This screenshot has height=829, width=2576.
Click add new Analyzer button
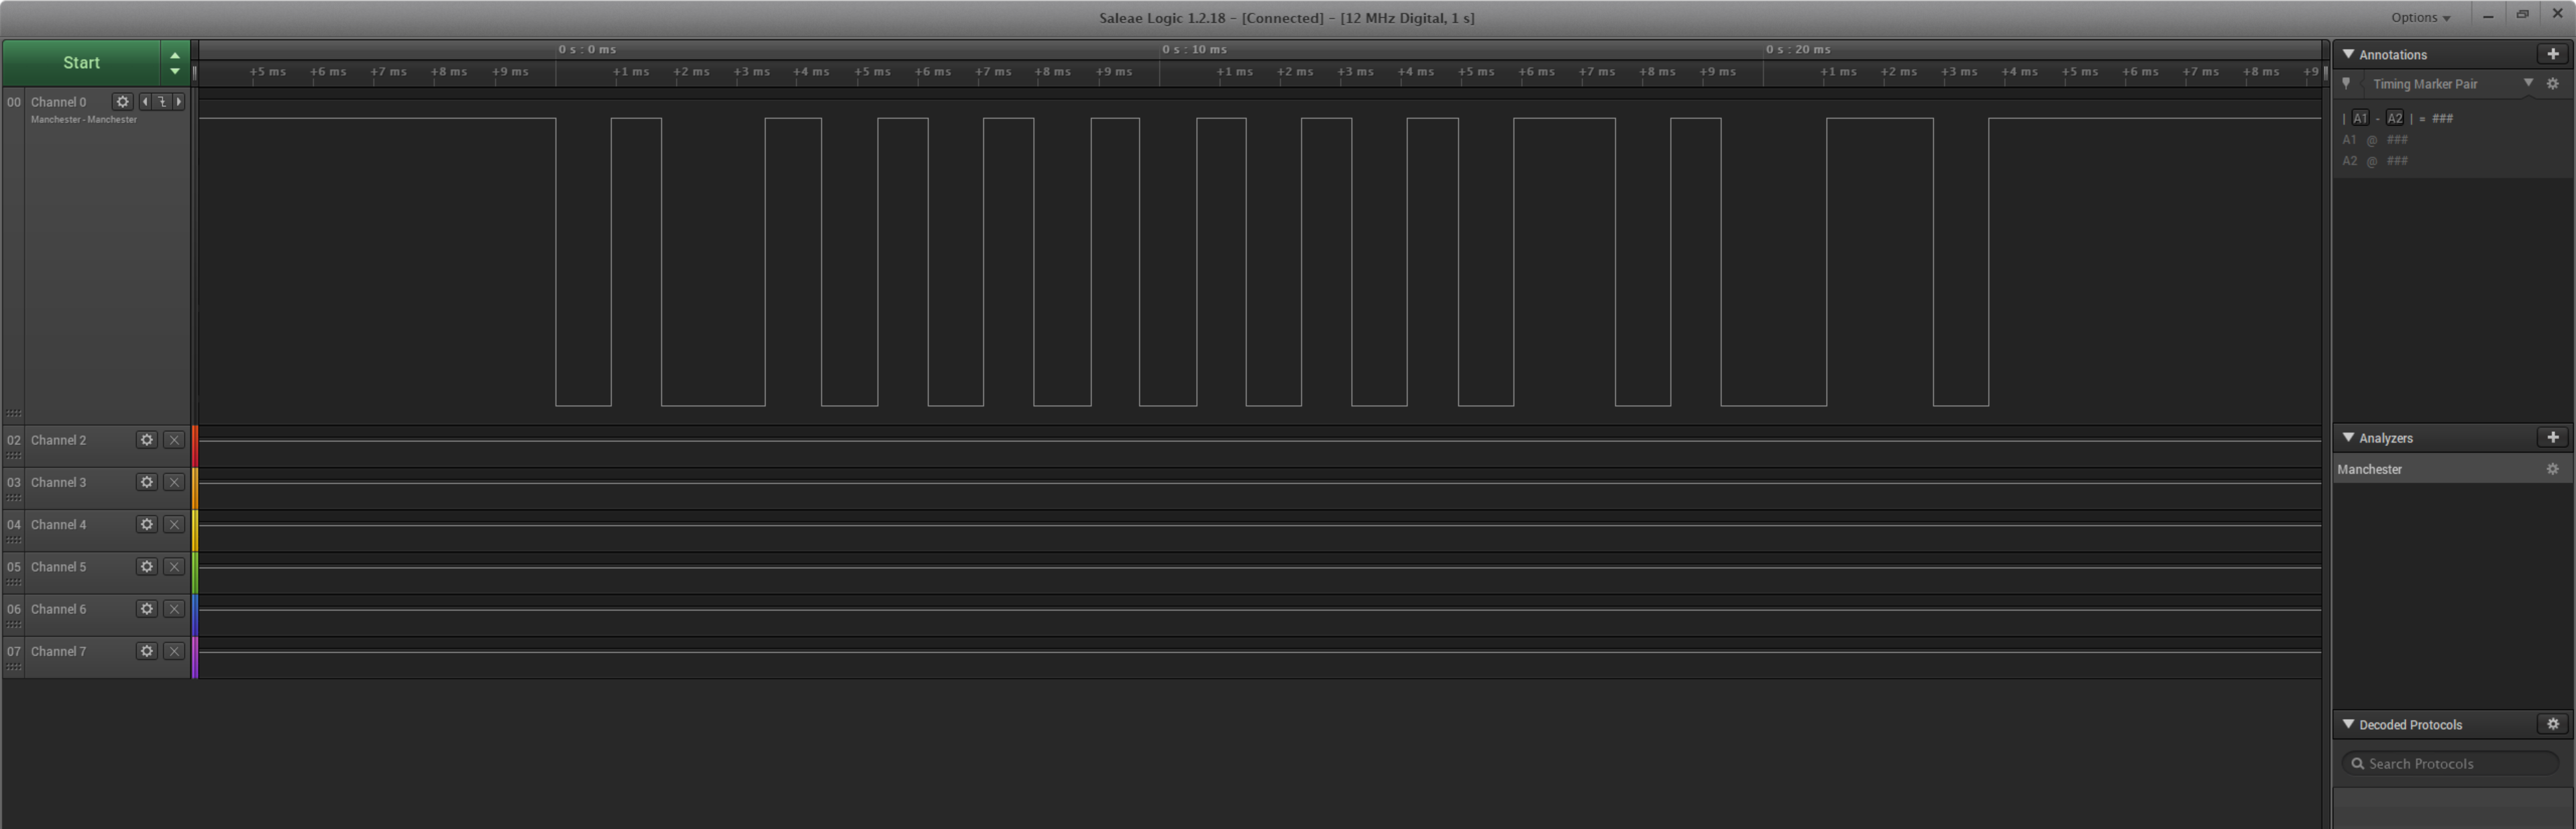coord(2553,437)
